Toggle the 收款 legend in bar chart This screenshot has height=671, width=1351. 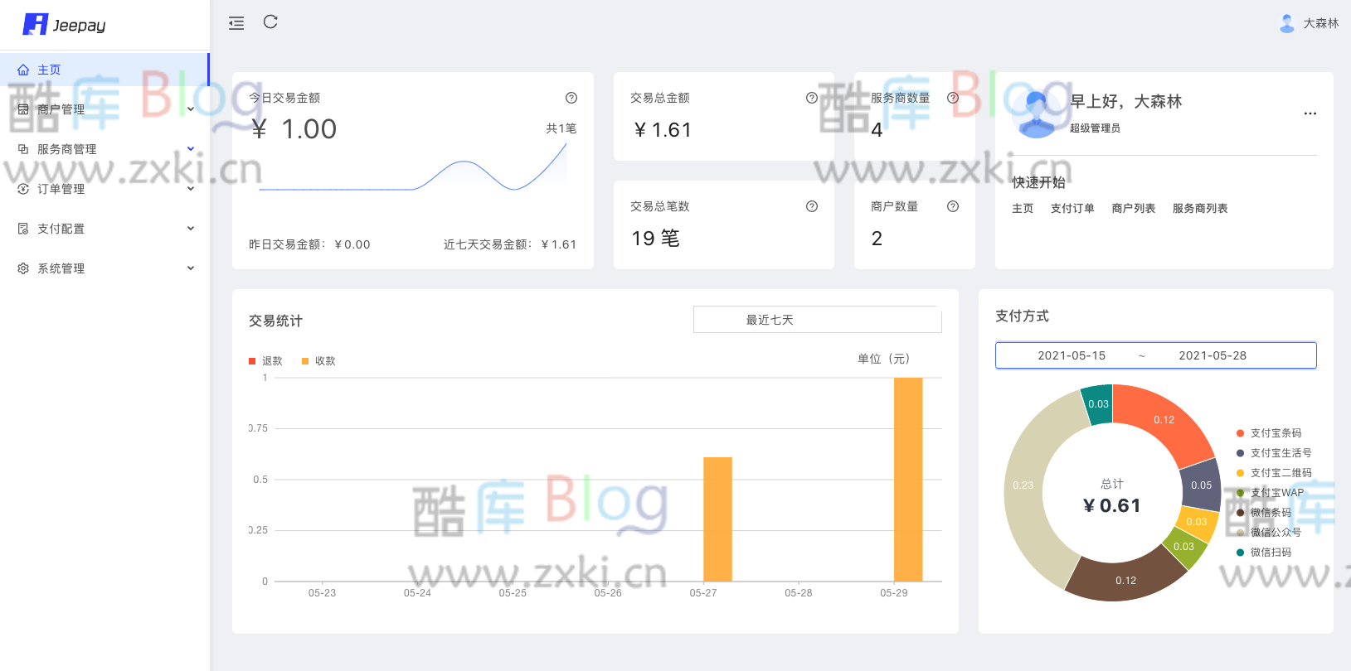tap(318, 361)
